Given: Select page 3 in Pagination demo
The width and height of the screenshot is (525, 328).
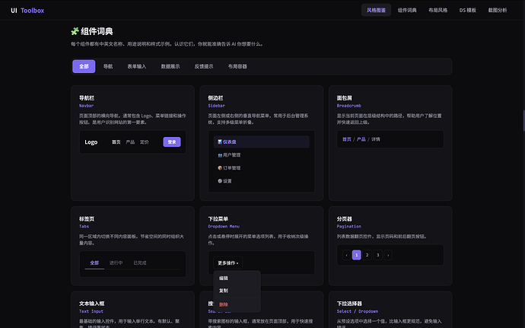Looking at the screenshot, I should point(378,255).
